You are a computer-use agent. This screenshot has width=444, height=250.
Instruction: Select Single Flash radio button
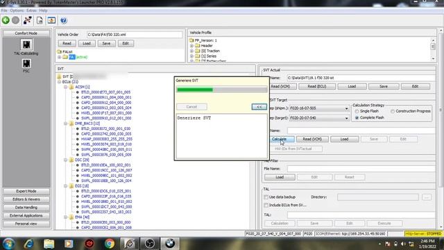(357, 111)
